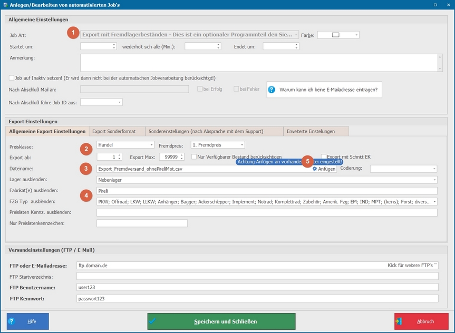
Task: Click Speichern und Schließen button
Action: 221,321
